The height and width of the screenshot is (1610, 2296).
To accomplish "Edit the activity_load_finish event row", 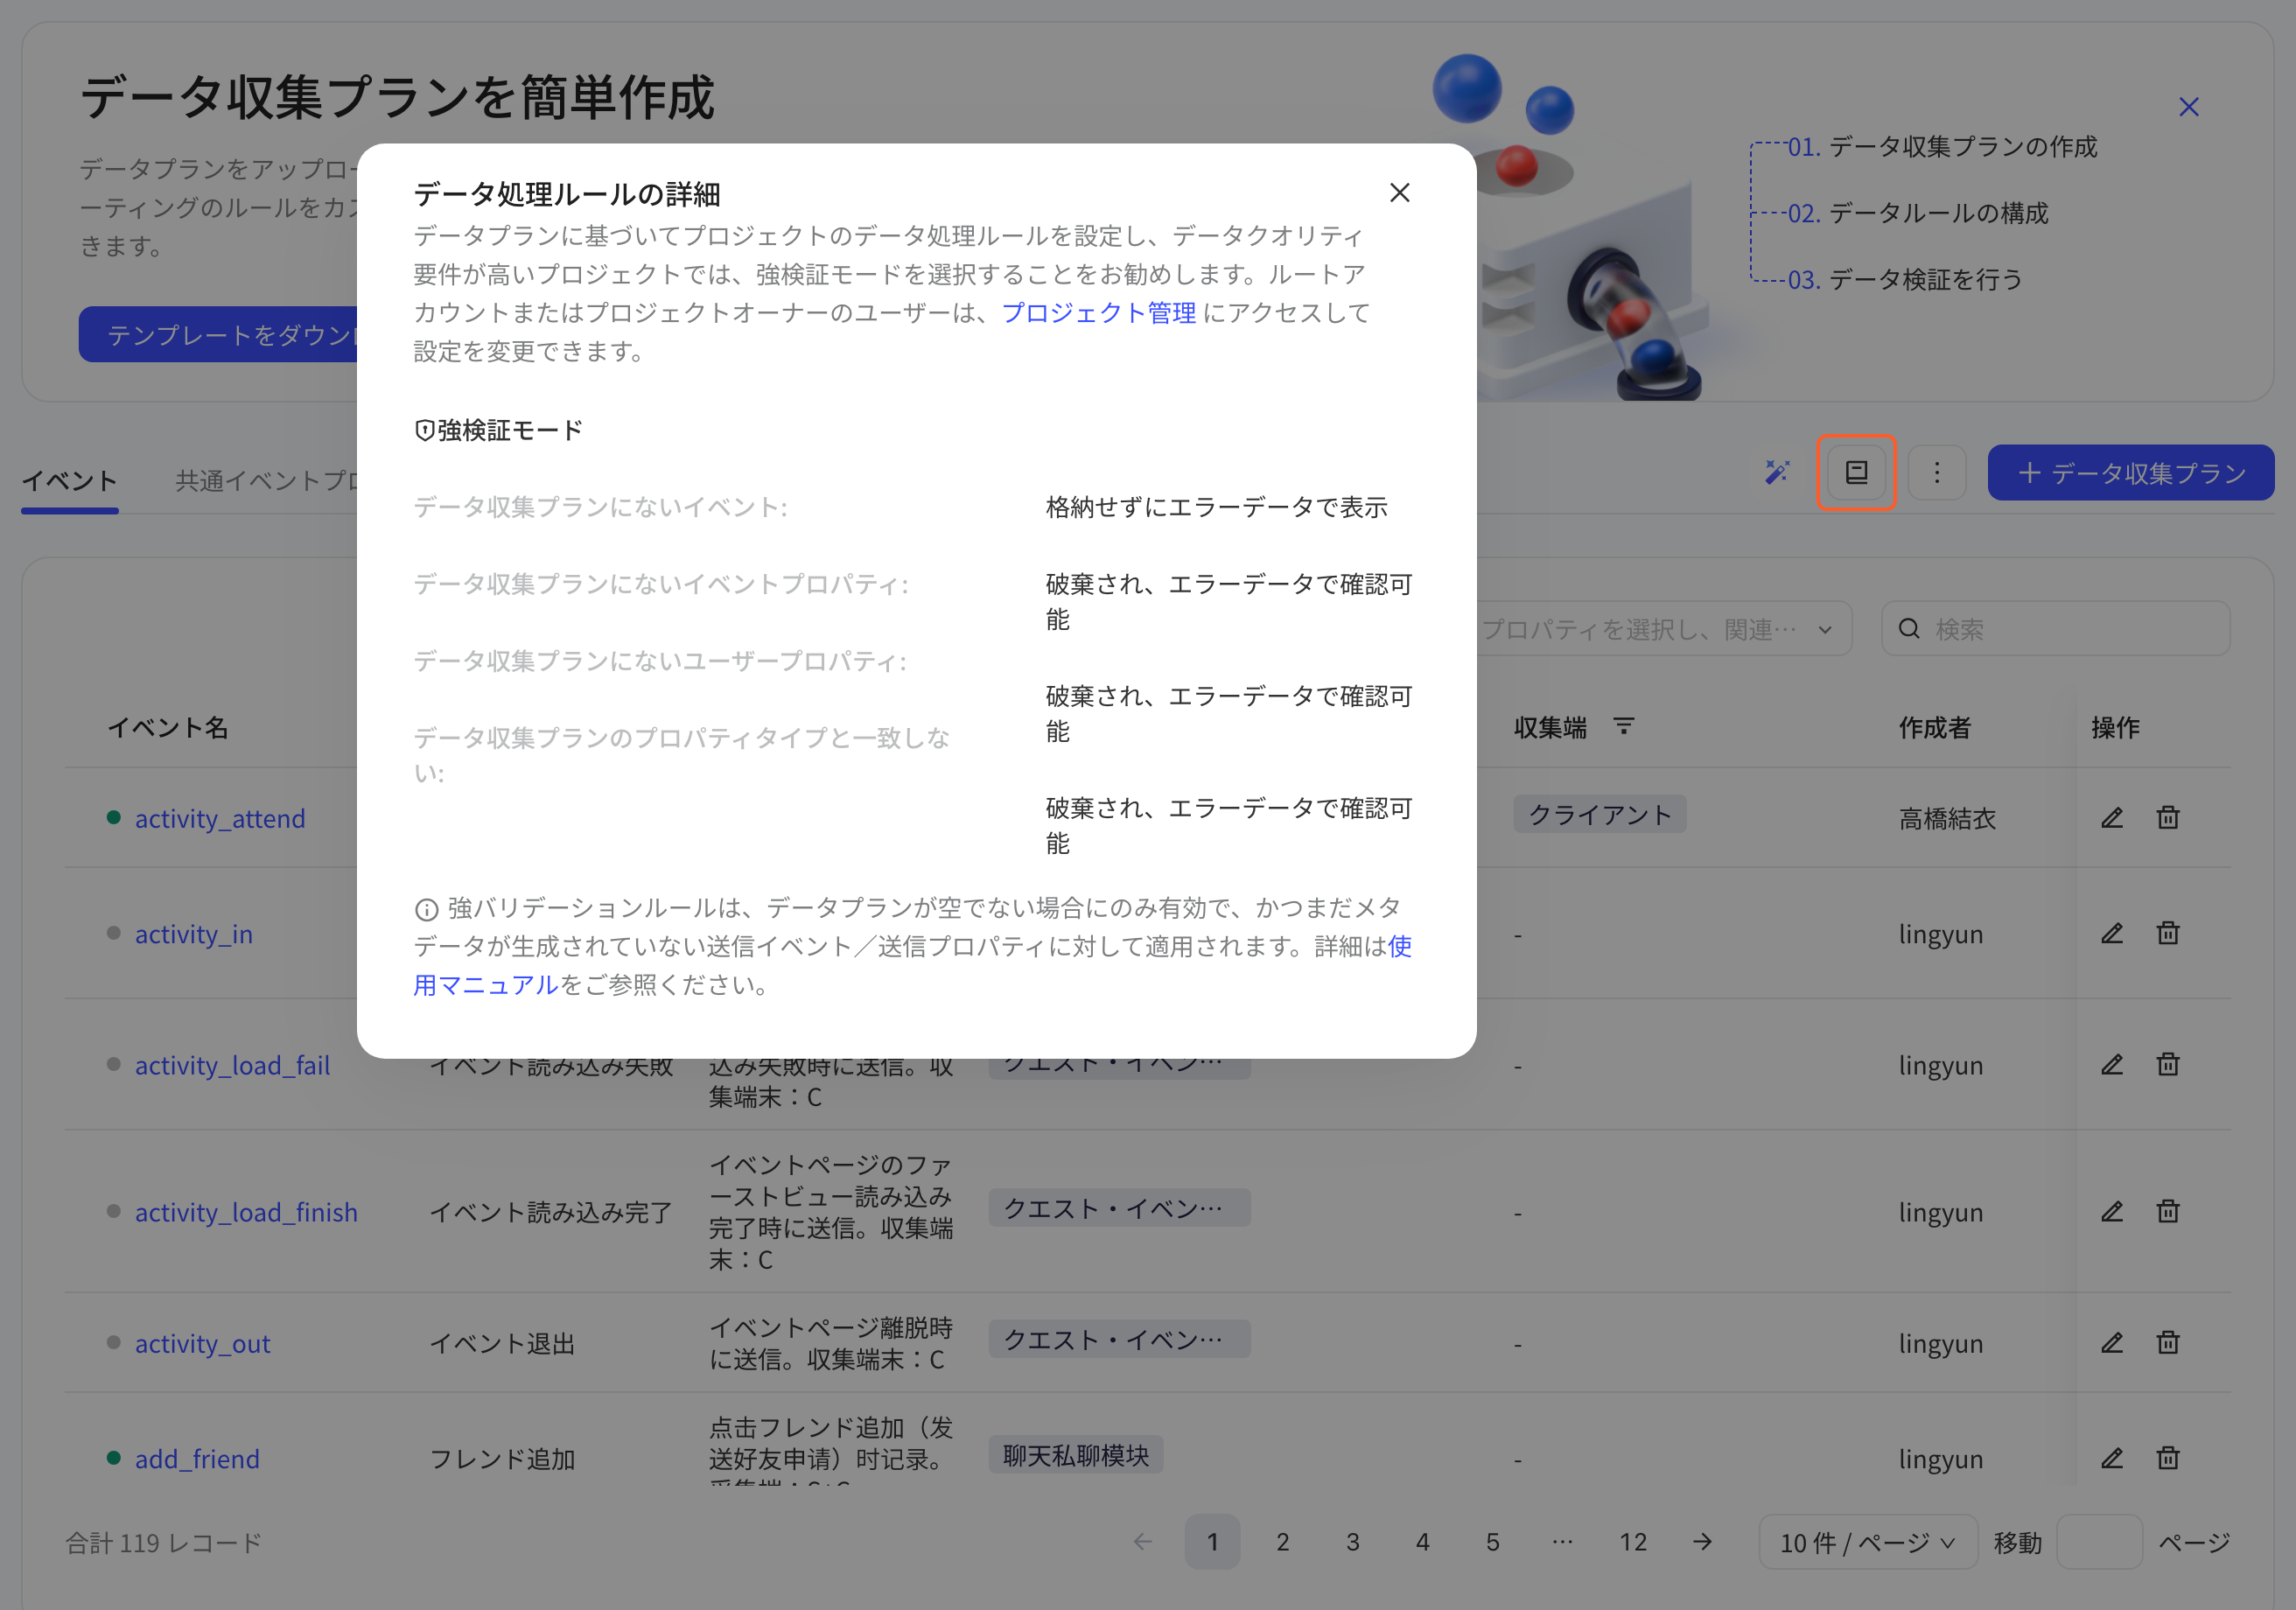I will point(2112,1211).
